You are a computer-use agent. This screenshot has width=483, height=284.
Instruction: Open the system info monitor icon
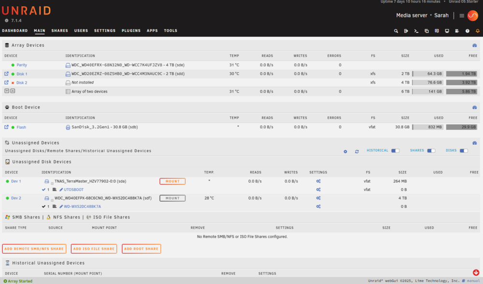447,31
